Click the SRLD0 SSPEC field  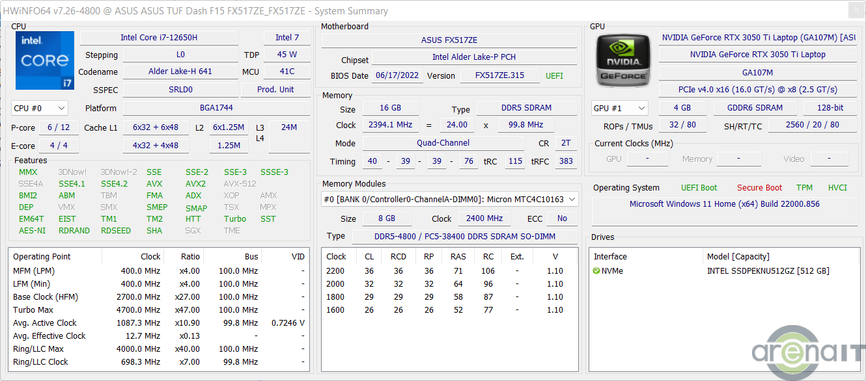(x=180, y=90)
